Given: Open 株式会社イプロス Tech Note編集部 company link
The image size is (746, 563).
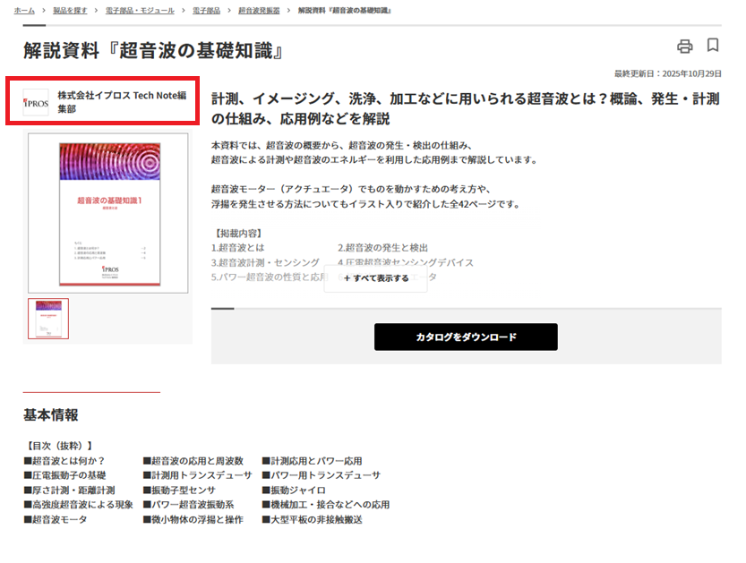Looking at the screenshot, I should 122,102.
